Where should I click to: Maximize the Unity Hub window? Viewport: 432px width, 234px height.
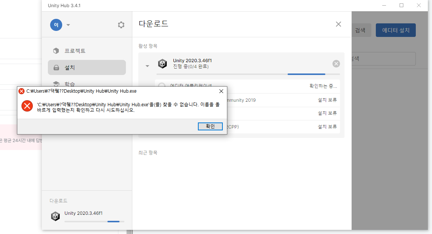pos(401,6)
